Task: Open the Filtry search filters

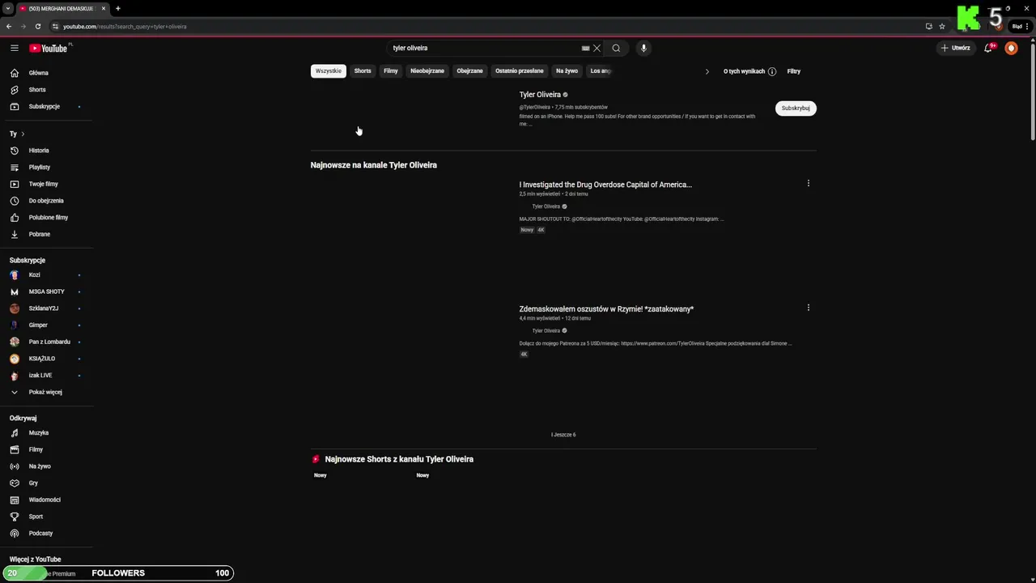Action: point(793,71)
